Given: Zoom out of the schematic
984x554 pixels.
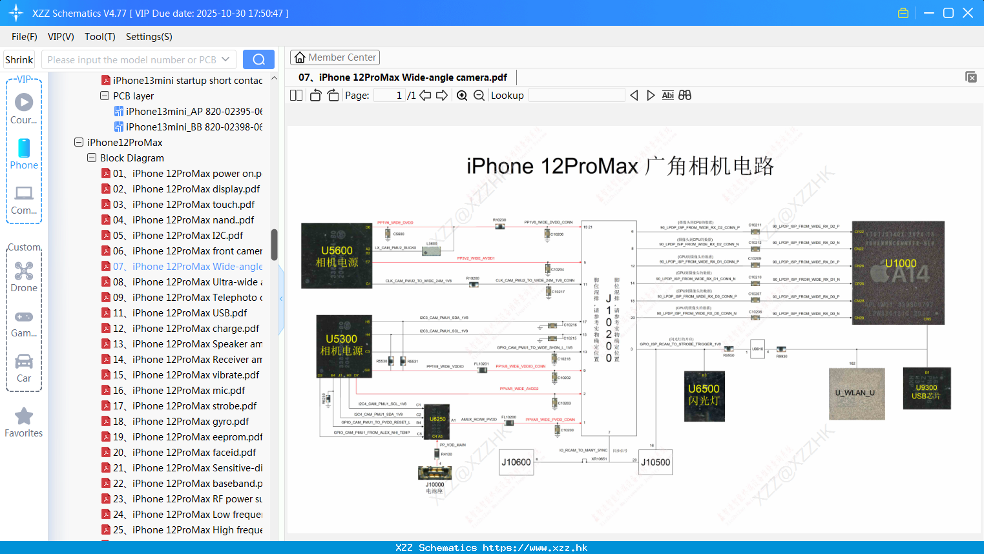Looking at the screenshot, I should 479,96.
